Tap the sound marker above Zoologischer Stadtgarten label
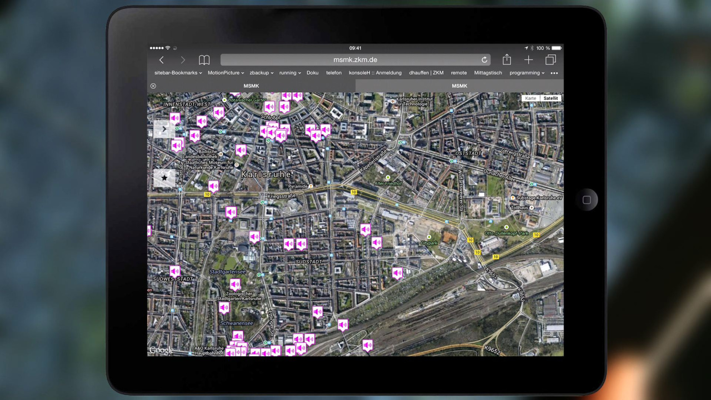The height and width of the screenshot is (400, 711). pos(235,284)
